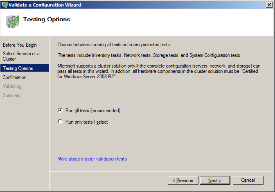
Task: Proceed with the Next button
Action: point(214,180)
